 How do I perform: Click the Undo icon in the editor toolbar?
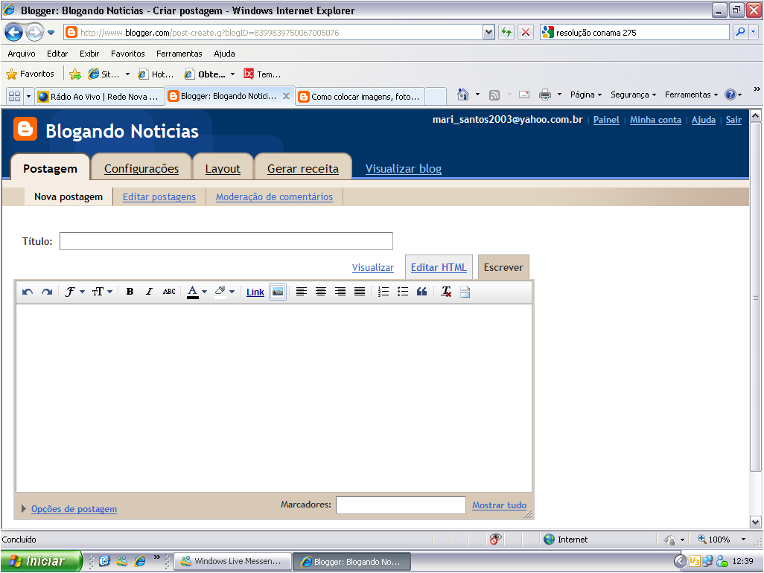[28, 291]
